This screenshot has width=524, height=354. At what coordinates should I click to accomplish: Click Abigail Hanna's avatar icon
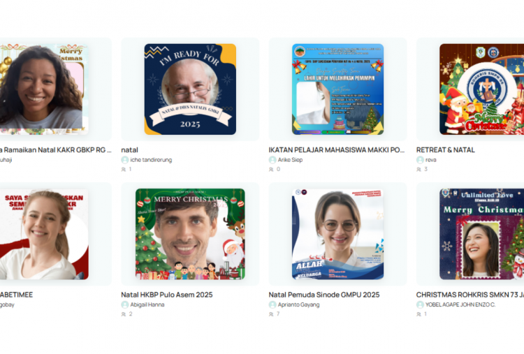pos(125,304)
